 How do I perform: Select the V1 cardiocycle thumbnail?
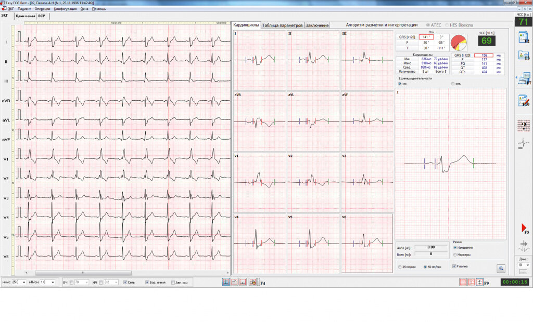click(259, 182)
